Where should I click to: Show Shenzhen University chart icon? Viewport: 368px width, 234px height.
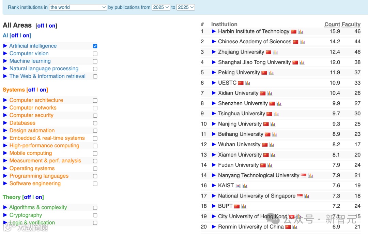point(279,104)
